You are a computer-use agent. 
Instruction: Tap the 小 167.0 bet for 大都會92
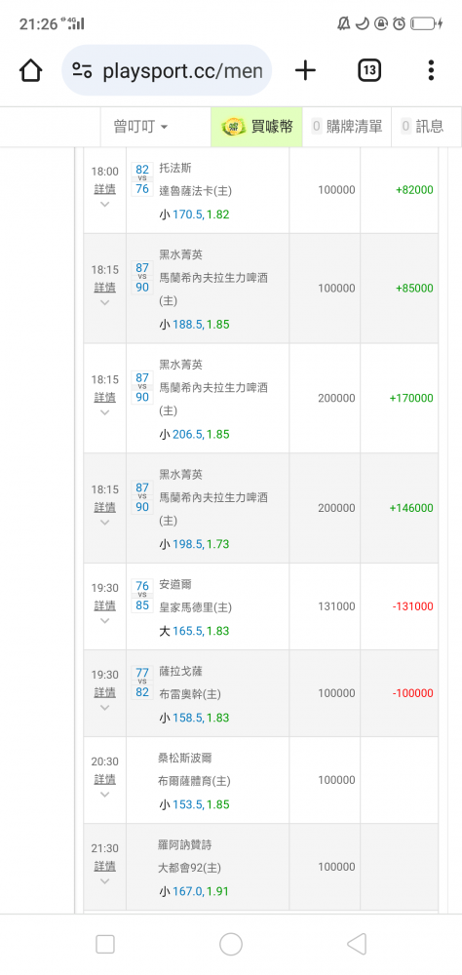coord(194,891)
